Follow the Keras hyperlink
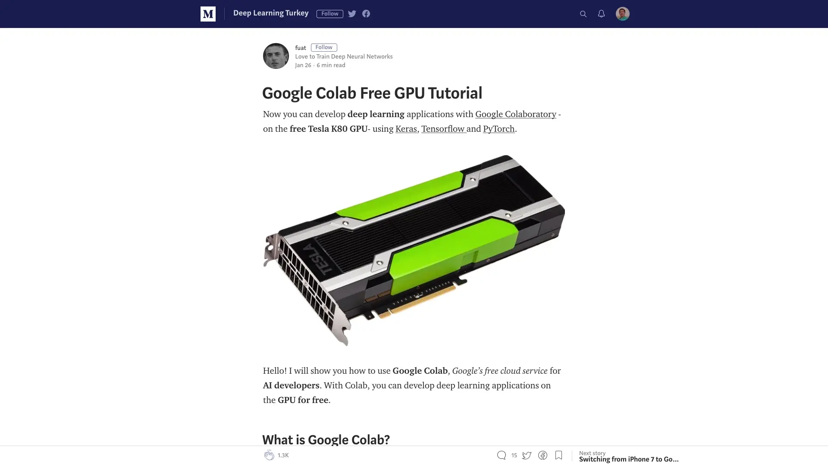Screen dimensions: 828x465 coord(406,129)
